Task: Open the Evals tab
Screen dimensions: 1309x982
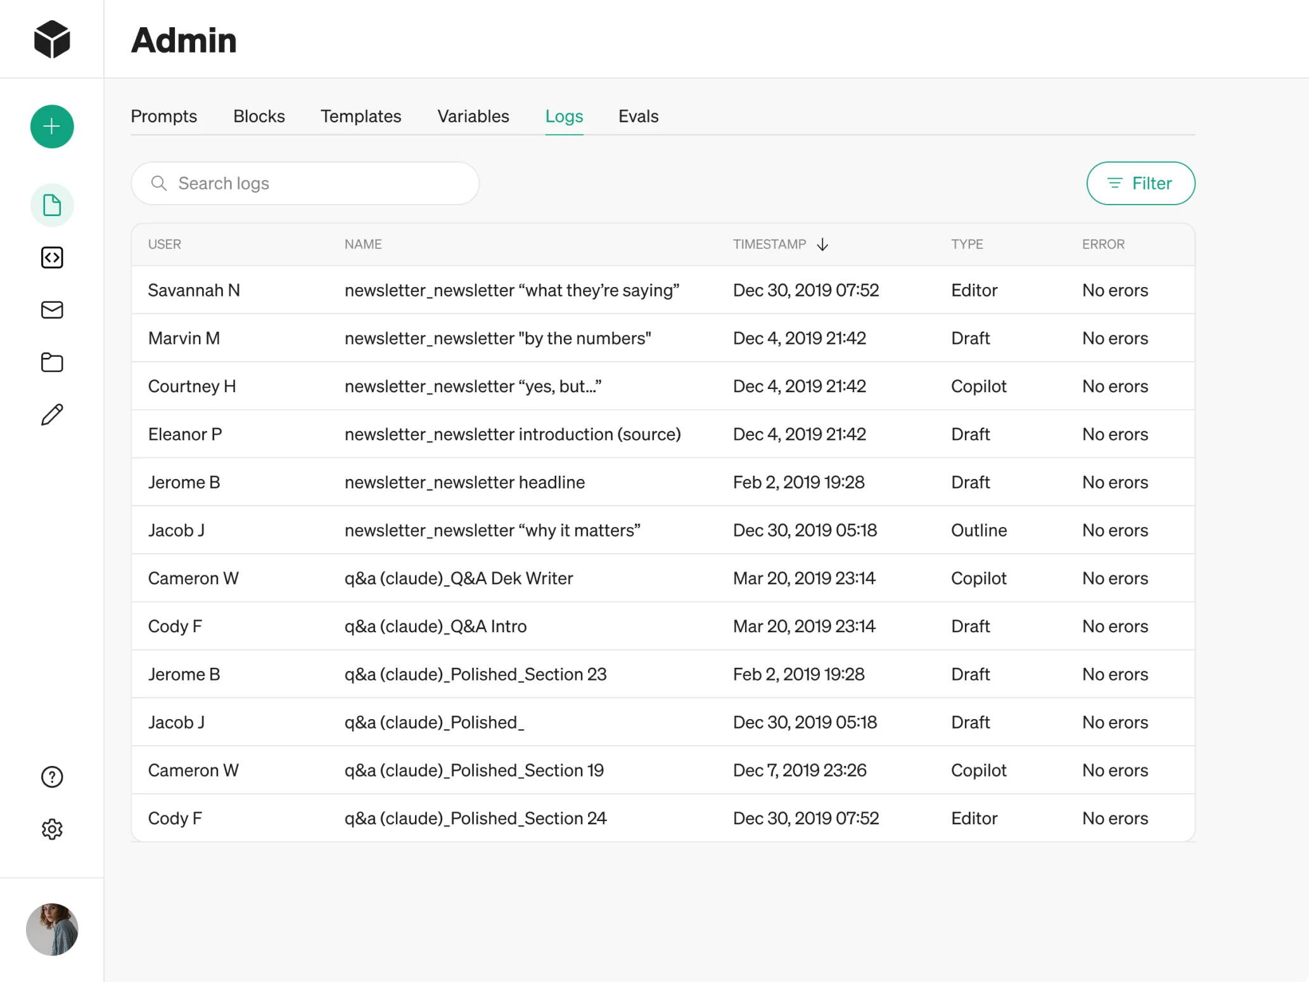Action: [638, 116]
